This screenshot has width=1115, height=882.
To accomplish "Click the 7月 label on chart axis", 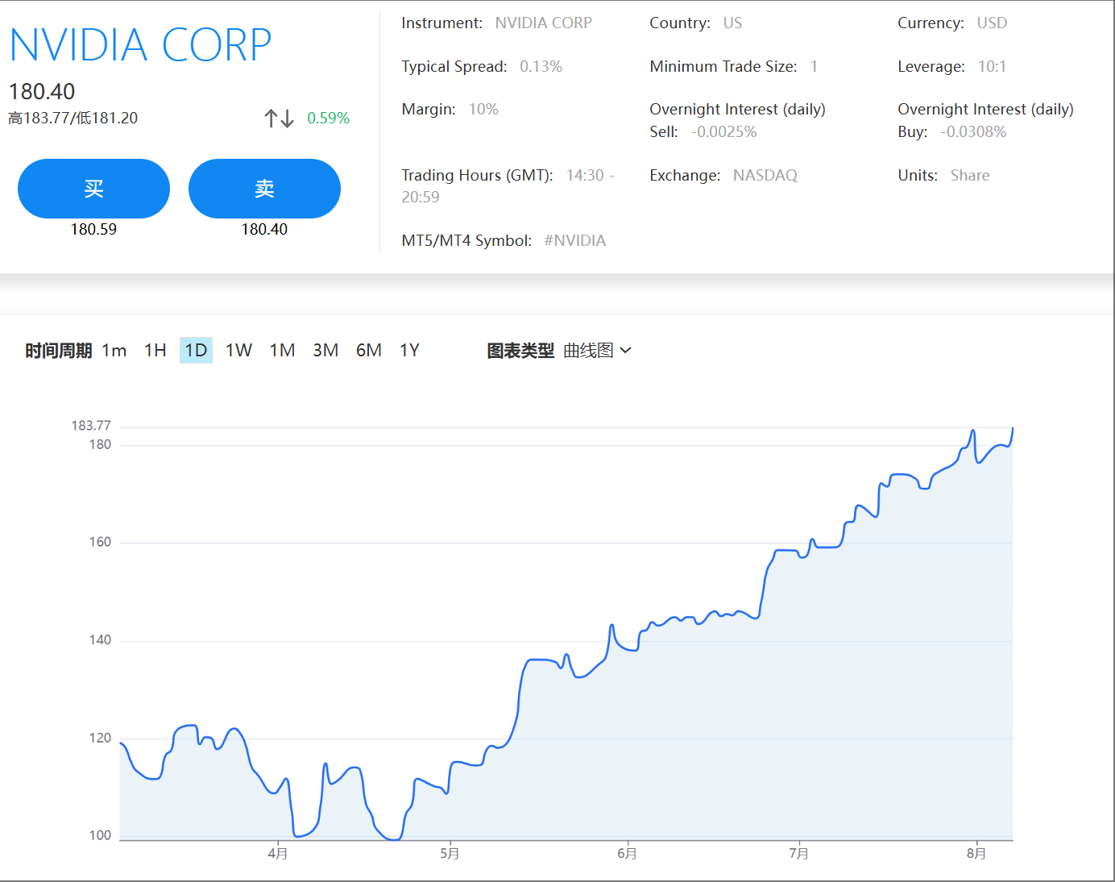I will (x=798, y=853).
